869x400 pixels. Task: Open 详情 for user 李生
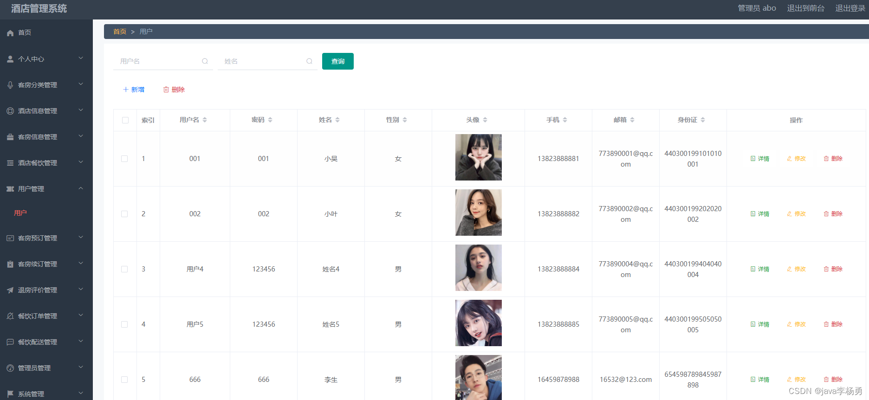760,380
